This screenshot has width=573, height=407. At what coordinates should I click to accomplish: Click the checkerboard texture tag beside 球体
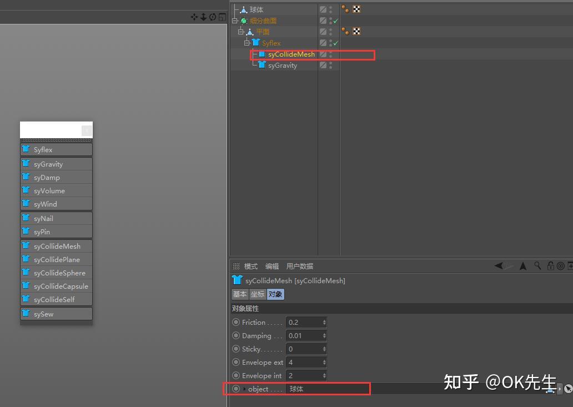tap(356, 9)
